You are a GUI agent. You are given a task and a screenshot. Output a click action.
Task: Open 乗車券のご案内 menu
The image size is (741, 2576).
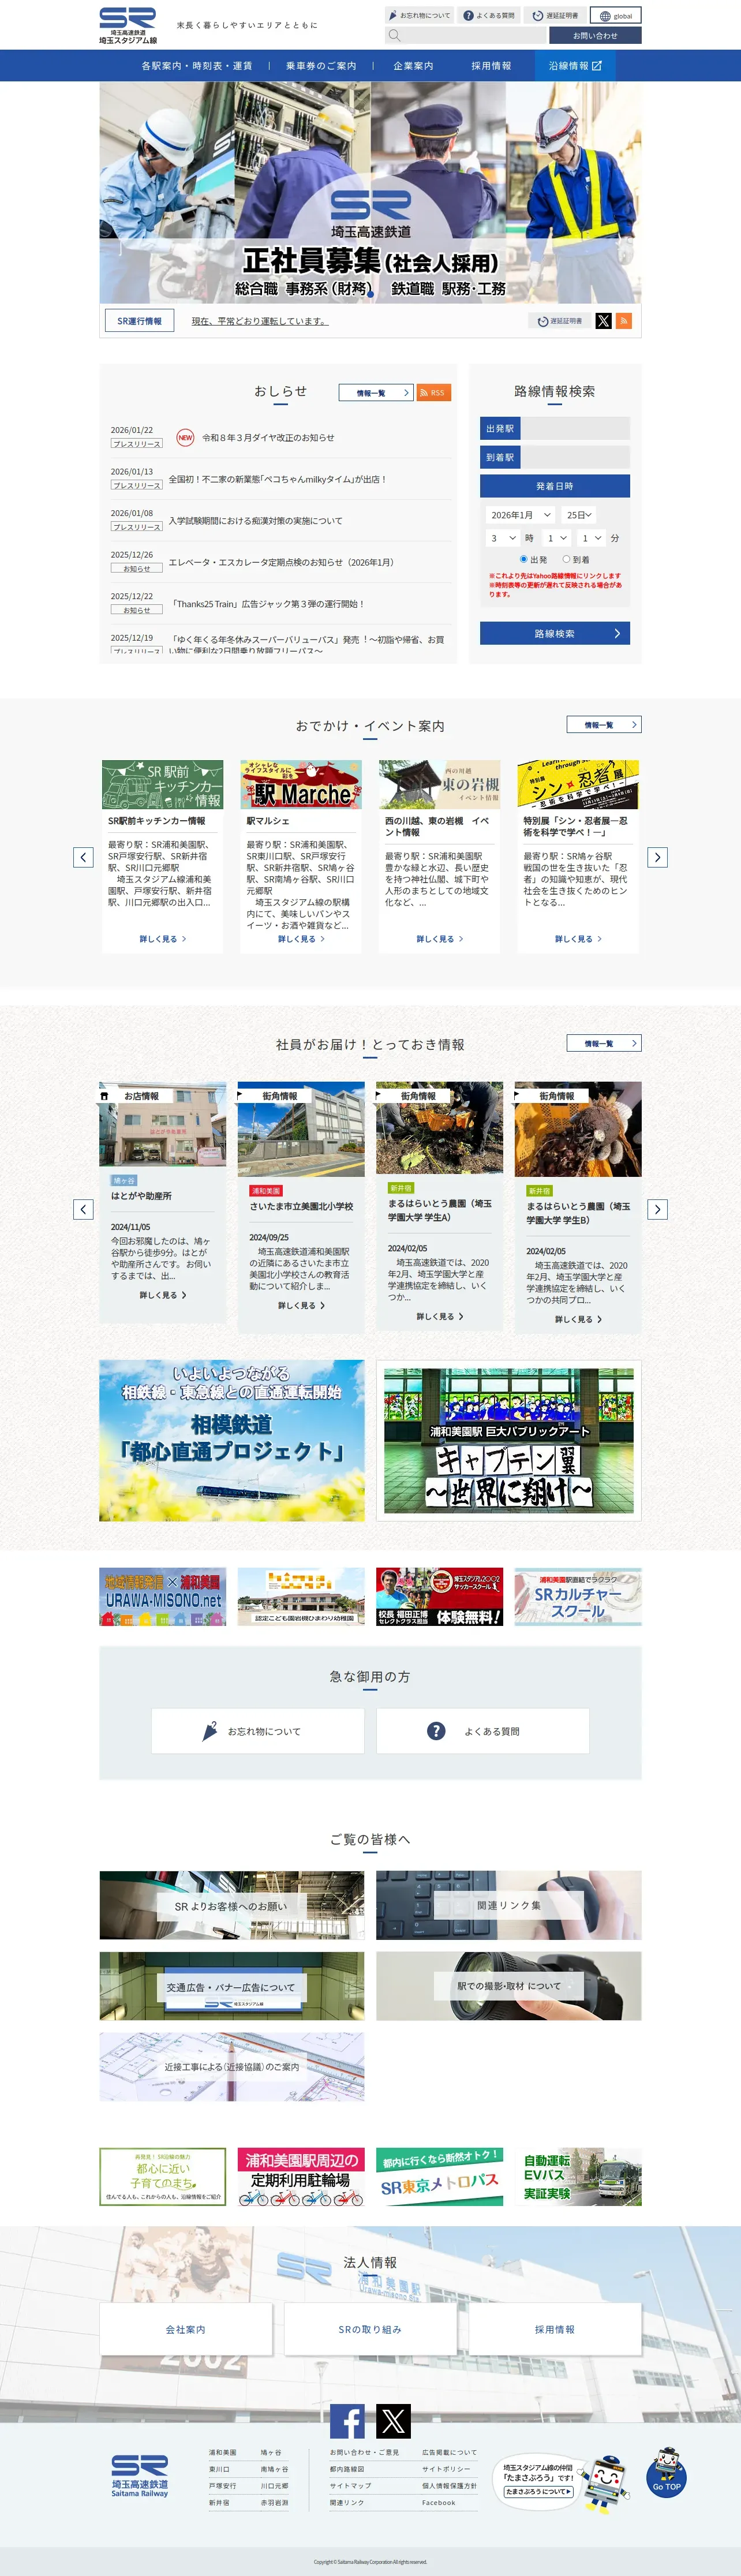click(x=321, y=66)
